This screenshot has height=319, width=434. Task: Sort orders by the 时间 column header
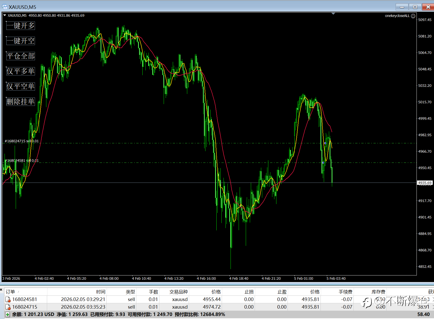101,292
